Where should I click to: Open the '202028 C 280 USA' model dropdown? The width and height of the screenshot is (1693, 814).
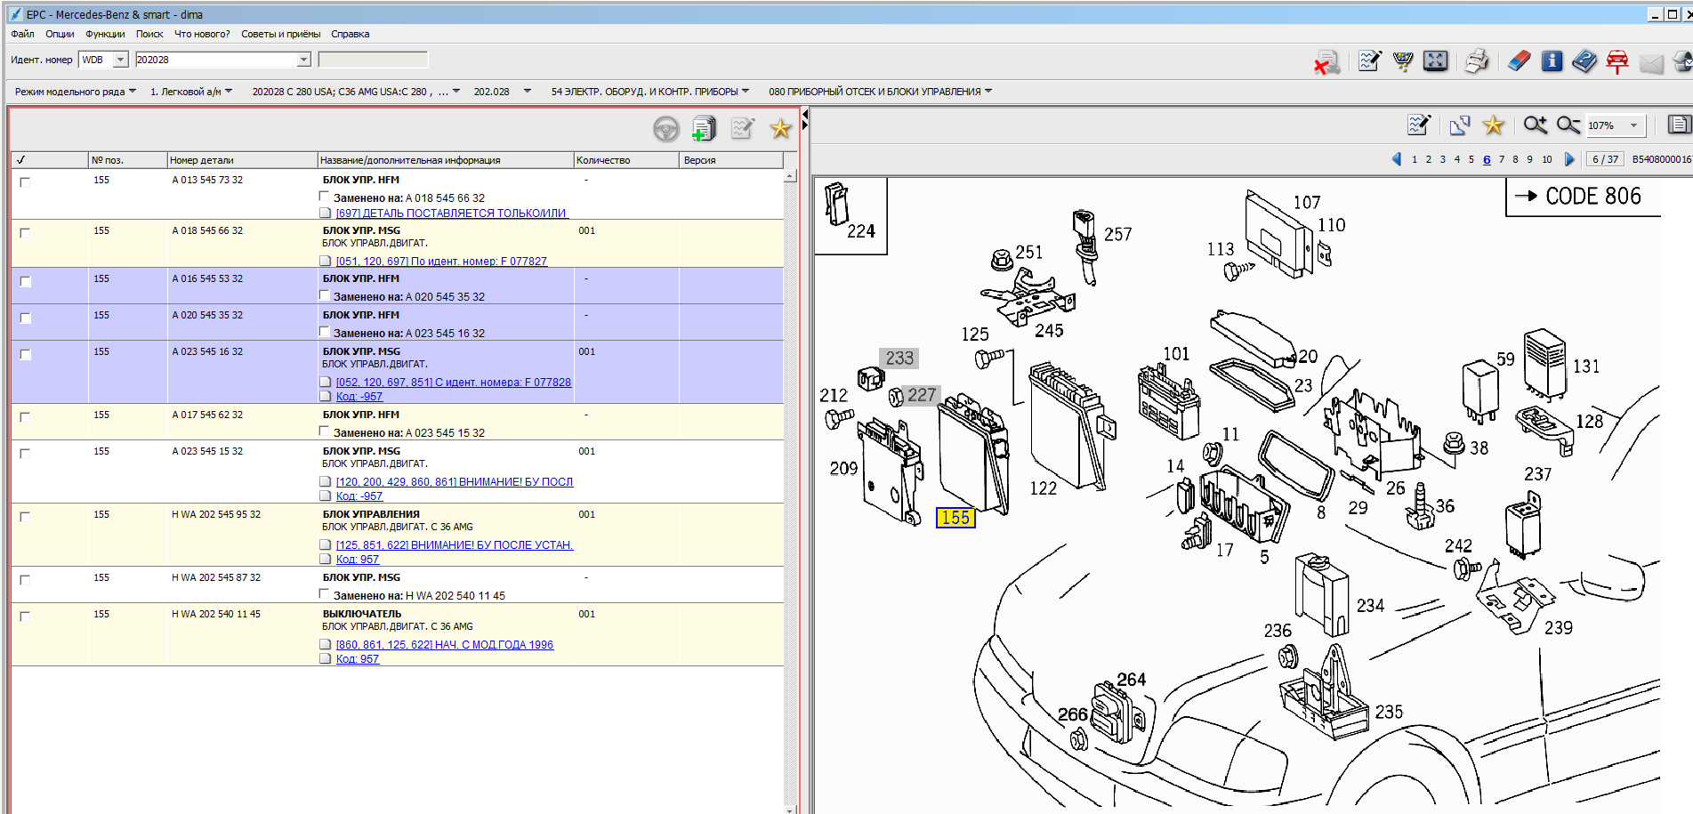(356, 92)
